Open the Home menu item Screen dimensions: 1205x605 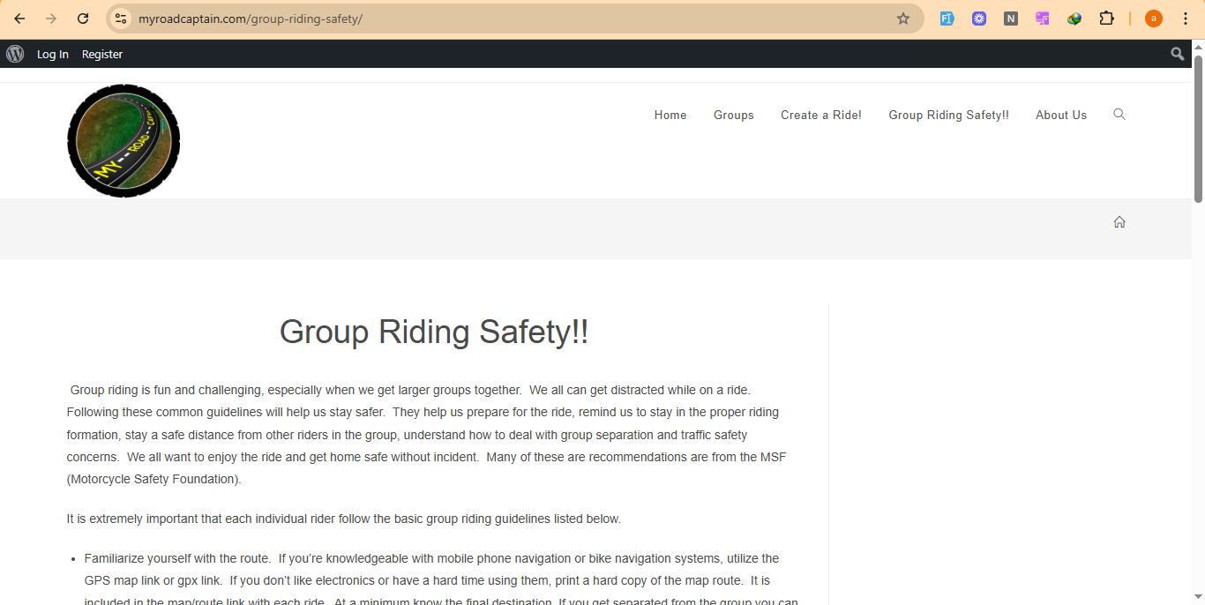[670, 116]
